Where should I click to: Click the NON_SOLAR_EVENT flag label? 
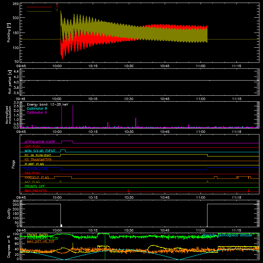tap(40, 151)
